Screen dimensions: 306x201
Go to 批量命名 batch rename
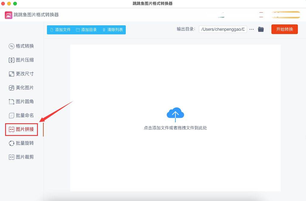pos(21,115)
